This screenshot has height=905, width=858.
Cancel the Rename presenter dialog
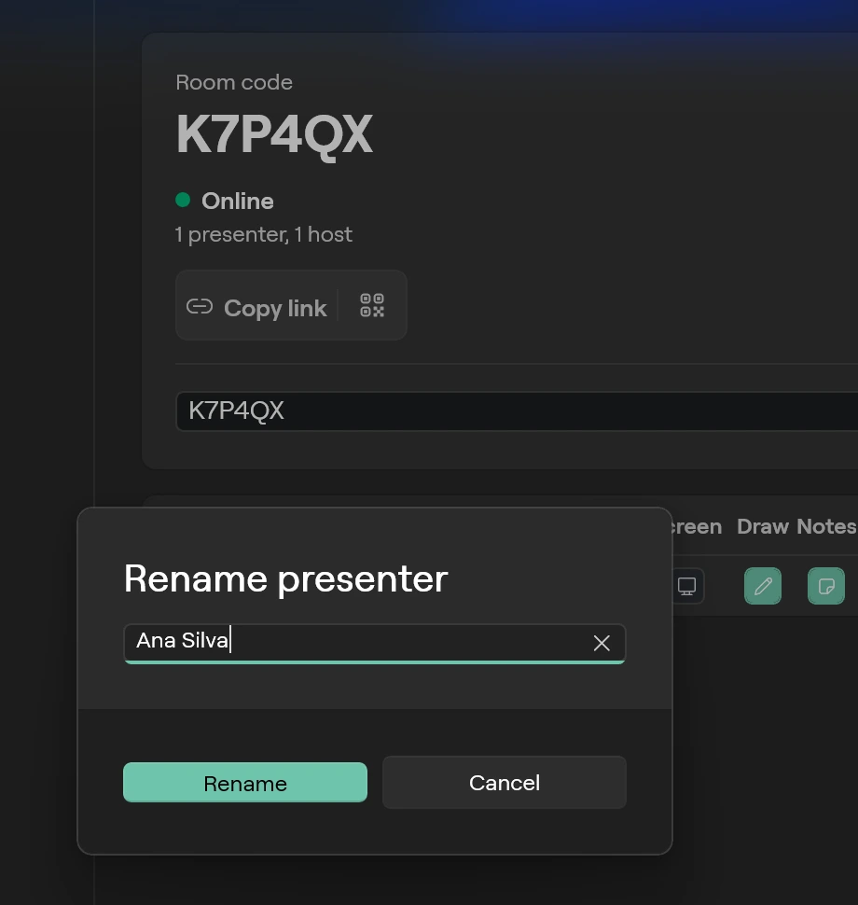click(505, 783)
